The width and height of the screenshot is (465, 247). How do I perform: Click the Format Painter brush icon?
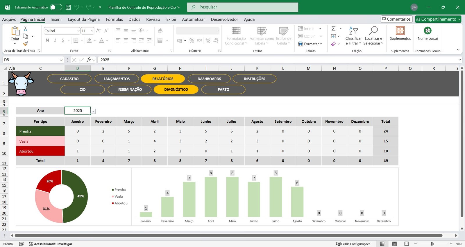coord(26,44)
